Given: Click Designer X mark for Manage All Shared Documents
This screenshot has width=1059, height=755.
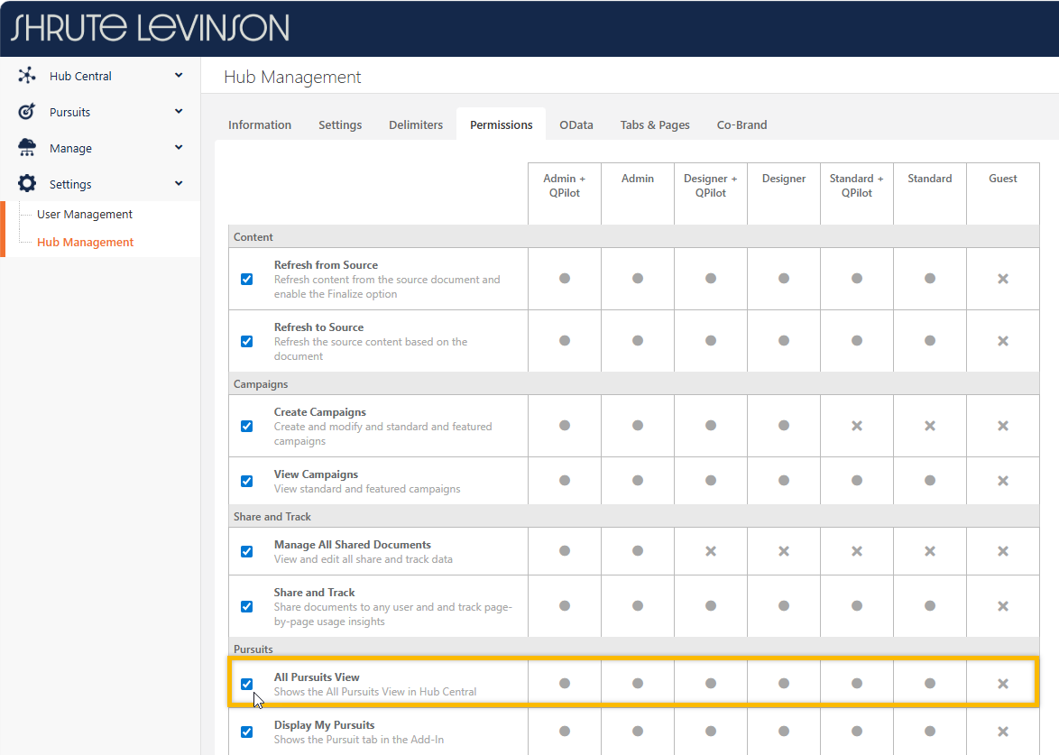Looking at the screenshot, I should [x=783, y=551].
